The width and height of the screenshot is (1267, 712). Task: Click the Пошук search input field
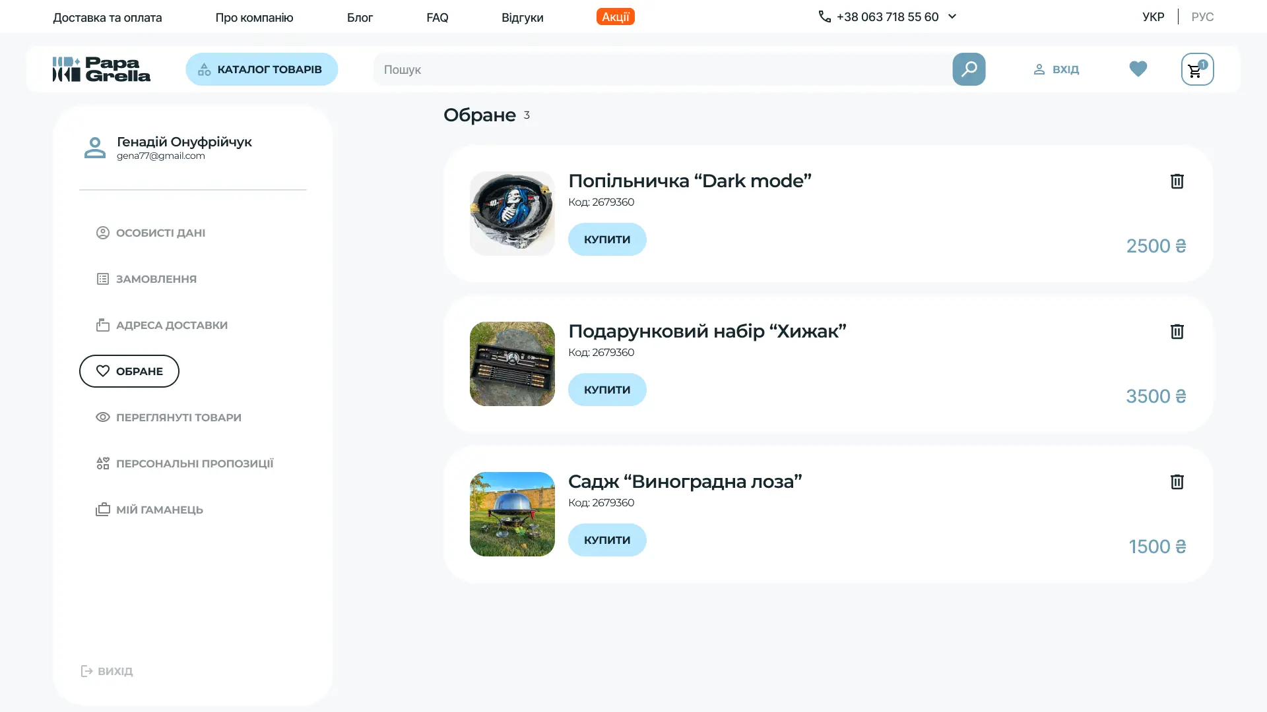point(660,69)
